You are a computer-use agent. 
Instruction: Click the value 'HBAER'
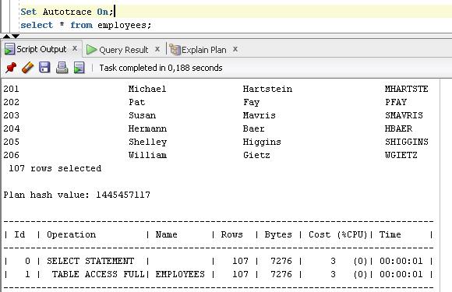[399, 128]
